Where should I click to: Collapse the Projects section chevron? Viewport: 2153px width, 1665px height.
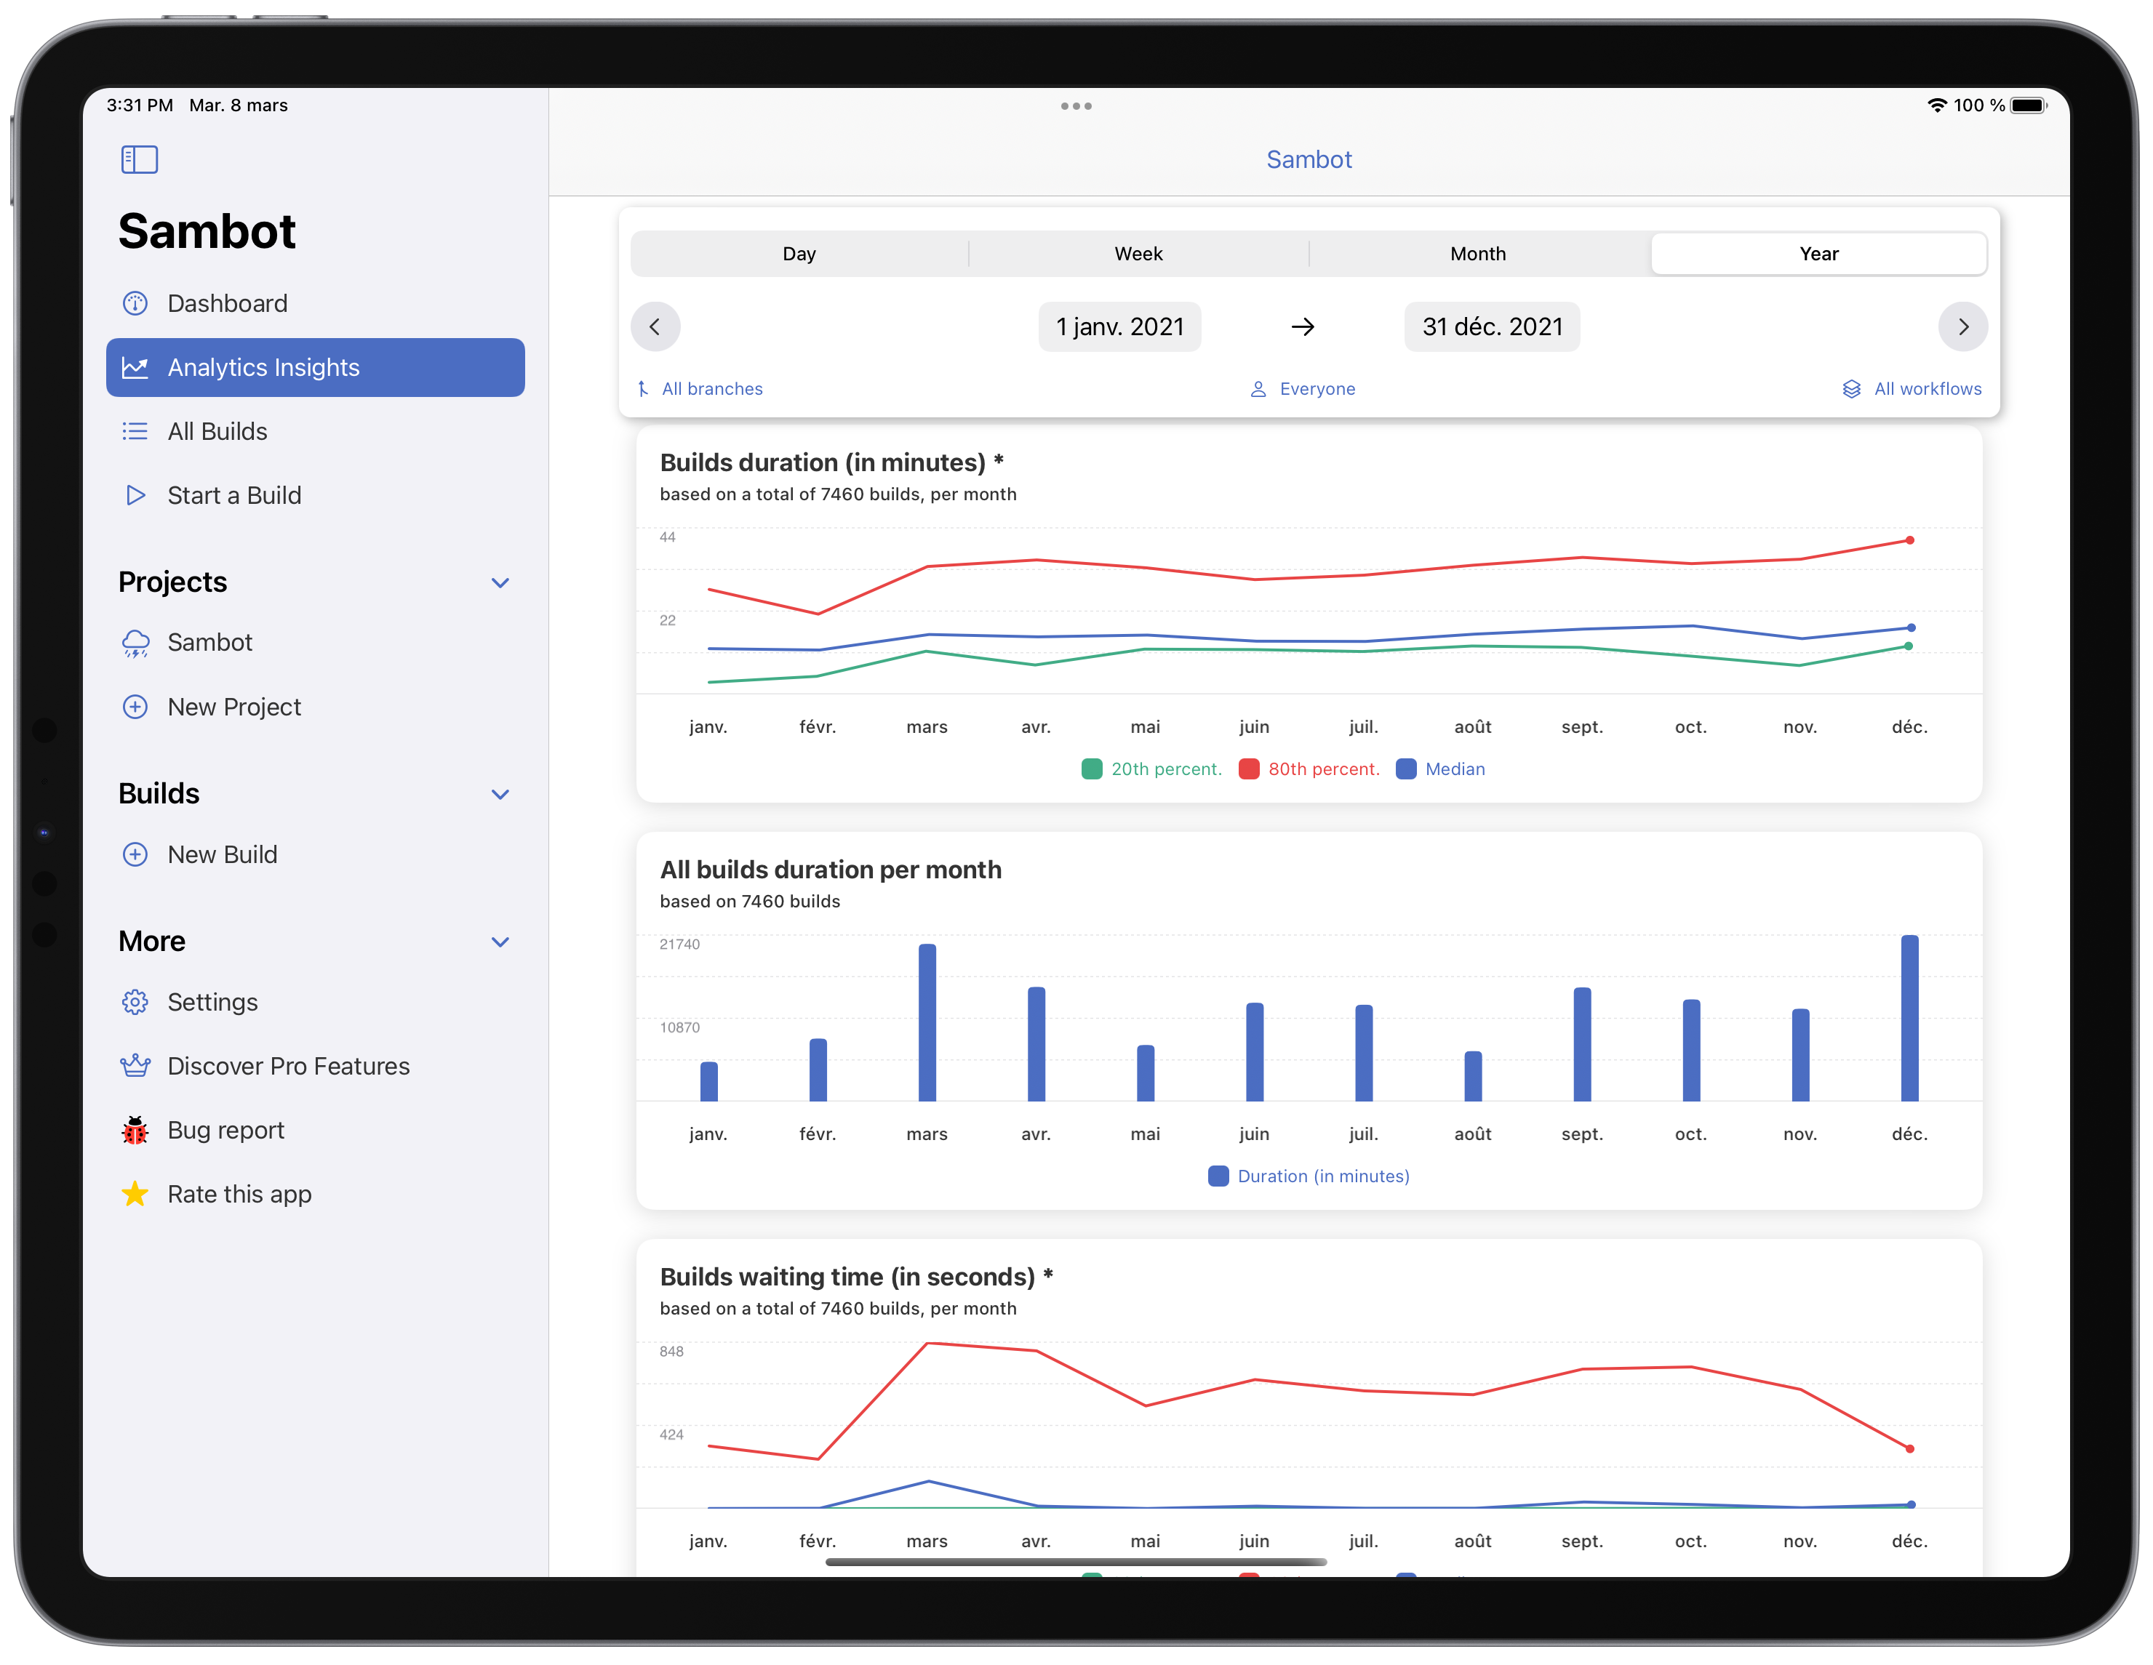click(500, 583)
